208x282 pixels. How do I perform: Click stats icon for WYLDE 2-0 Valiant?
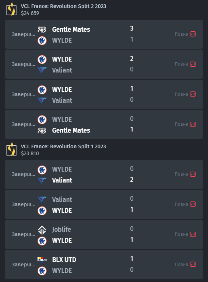[193, 64]
